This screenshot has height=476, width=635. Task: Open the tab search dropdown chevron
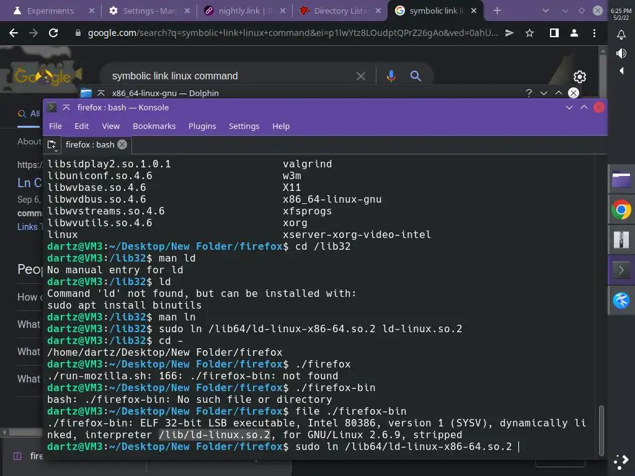tap(546, 11)
